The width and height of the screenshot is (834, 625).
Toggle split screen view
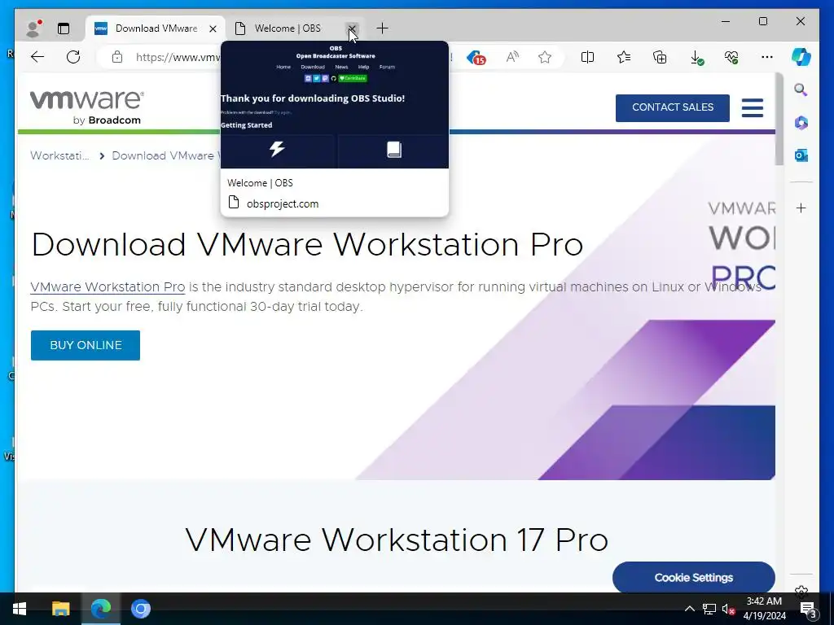[587, 57]
